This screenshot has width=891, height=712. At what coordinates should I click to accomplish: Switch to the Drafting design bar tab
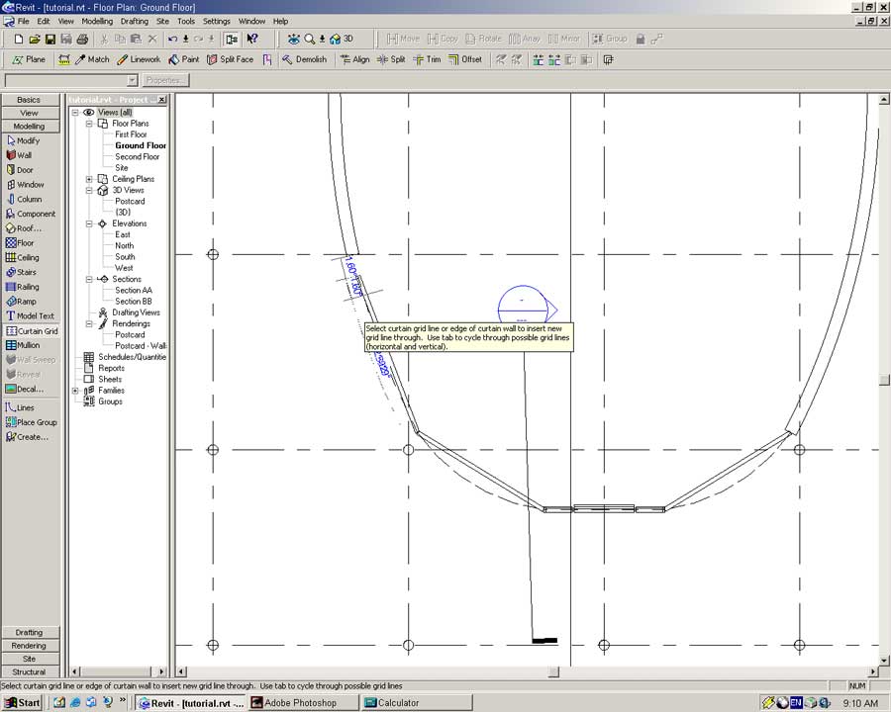click(x=30, y=632)
